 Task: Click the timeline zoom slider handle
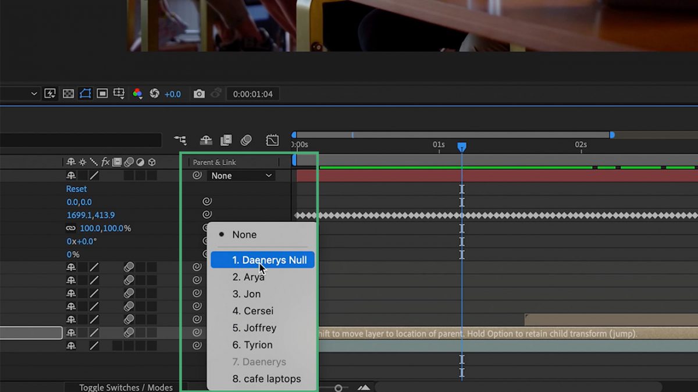[338, 388]
